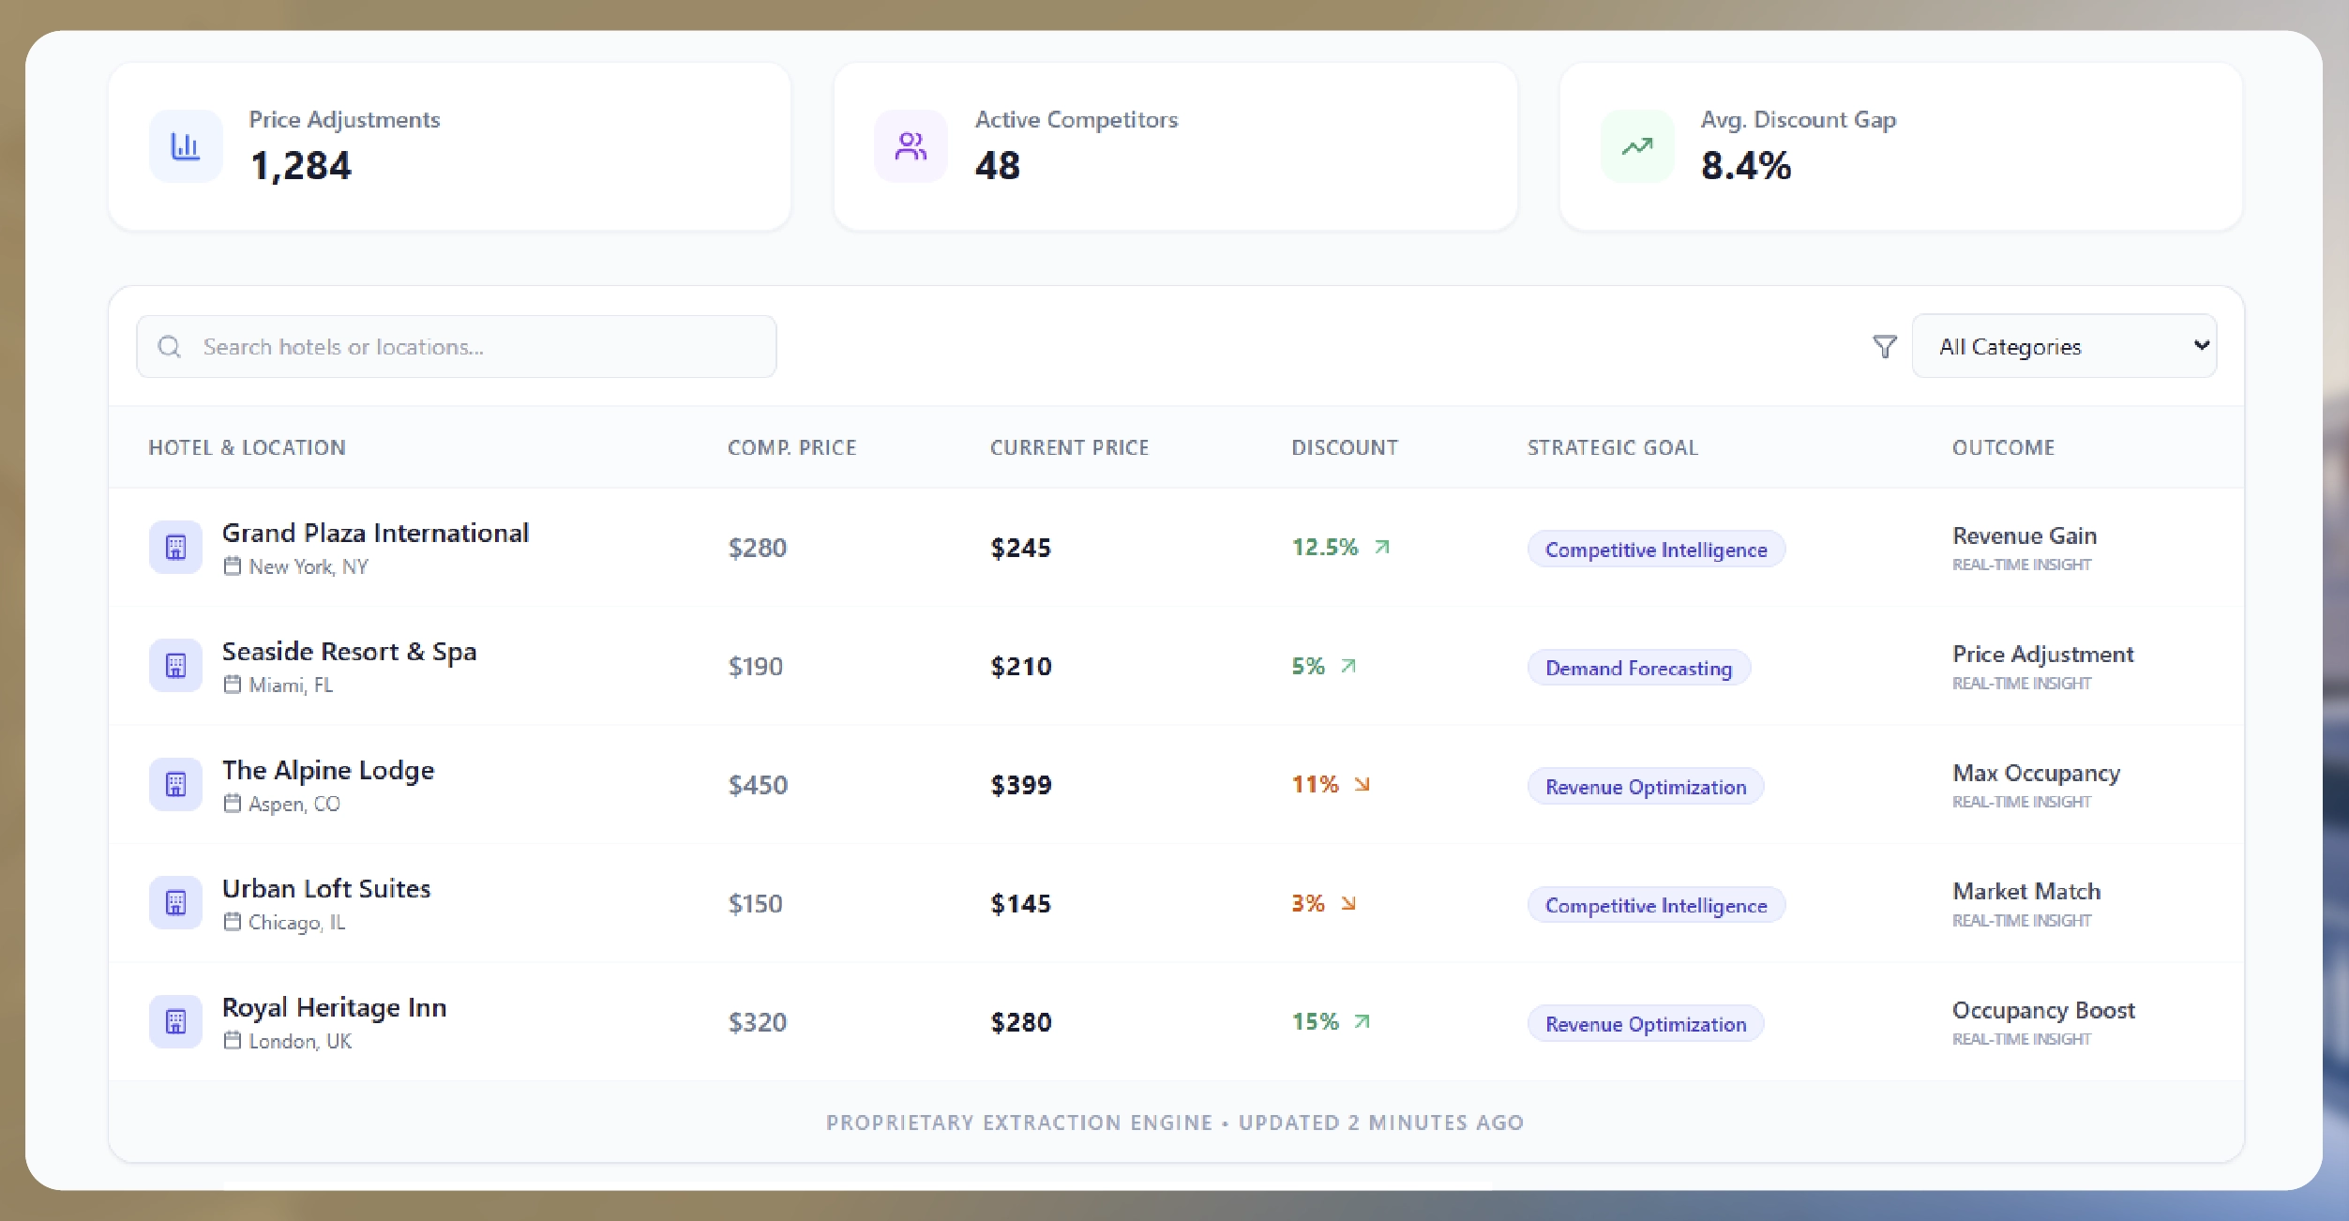
Task: Click the 15% discount value for Royal Heritage Inn
Action: 1316,1021
